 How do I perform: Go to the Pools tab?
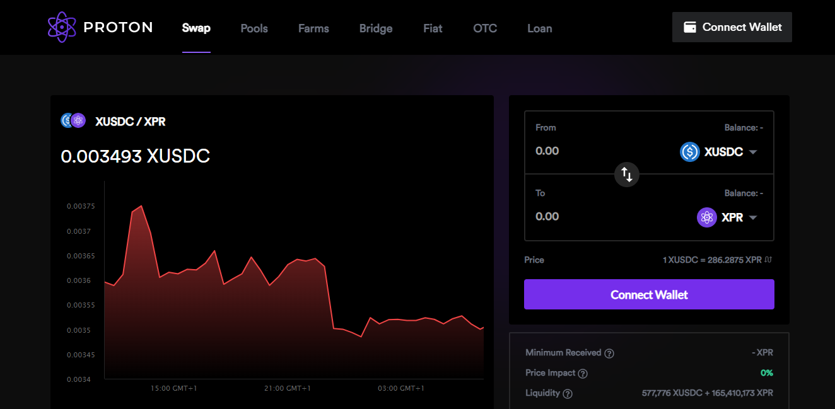[x=254, y=28]
